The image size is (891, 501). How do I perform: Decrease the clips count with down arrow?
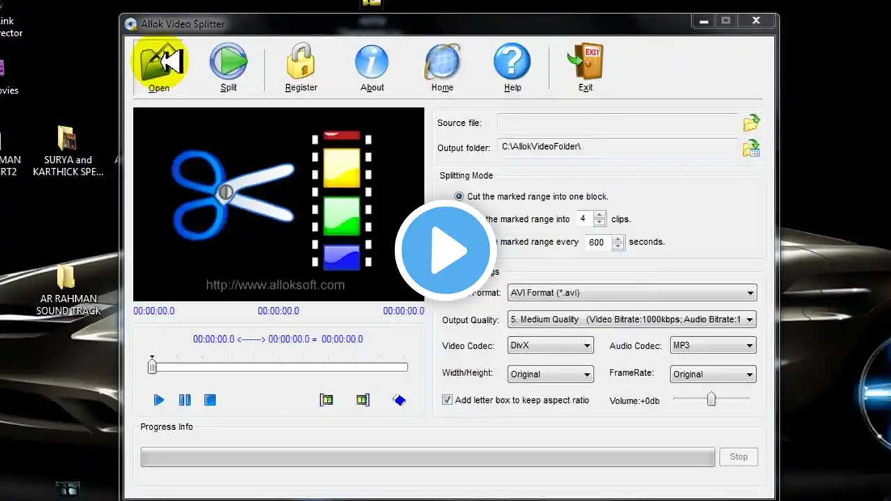(600, 223)
